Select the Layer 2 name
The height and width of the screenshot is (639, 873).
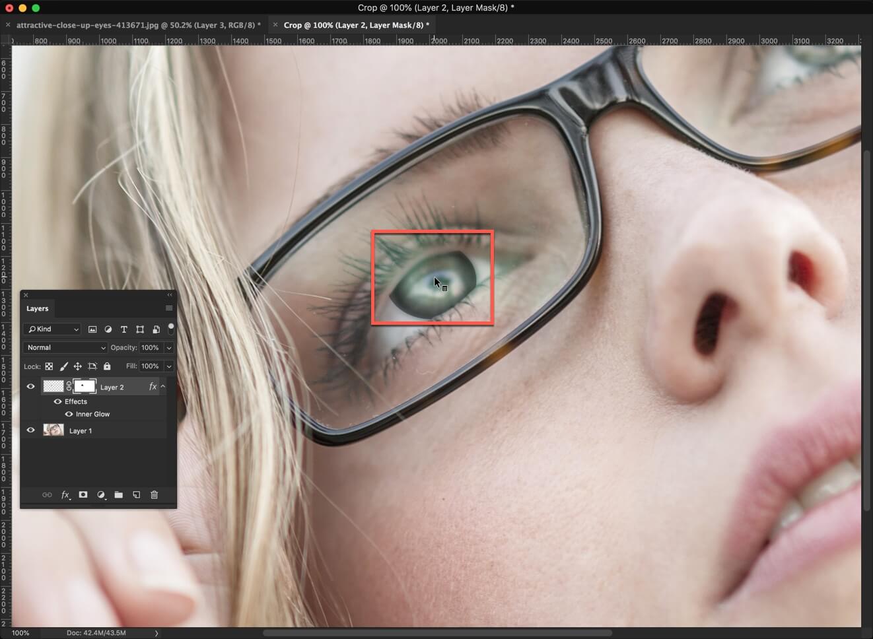(112, 387)
